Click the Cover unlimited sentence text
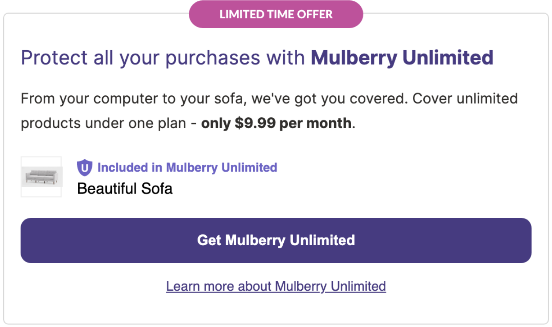This screenshot has width=552, height=327. pyautogui.click(x=465, y=99)
